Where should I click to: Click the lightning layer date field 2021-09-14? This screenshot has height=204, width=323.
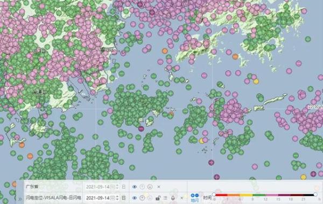click(97, 198)
